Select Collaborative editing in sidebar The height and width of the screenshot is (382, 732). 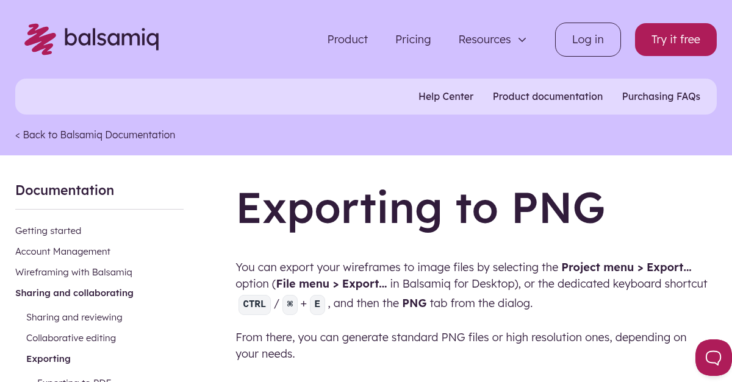coord(71,338)
